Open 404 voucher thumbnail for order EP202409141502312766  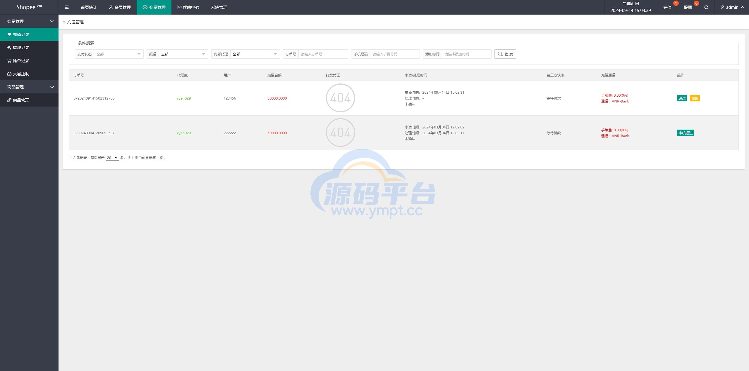340,98
